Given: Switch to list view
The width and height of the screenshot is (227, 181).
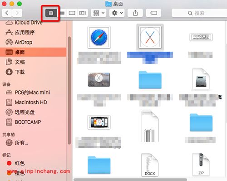Looking at the screenshot, I should tap(62, 13).
